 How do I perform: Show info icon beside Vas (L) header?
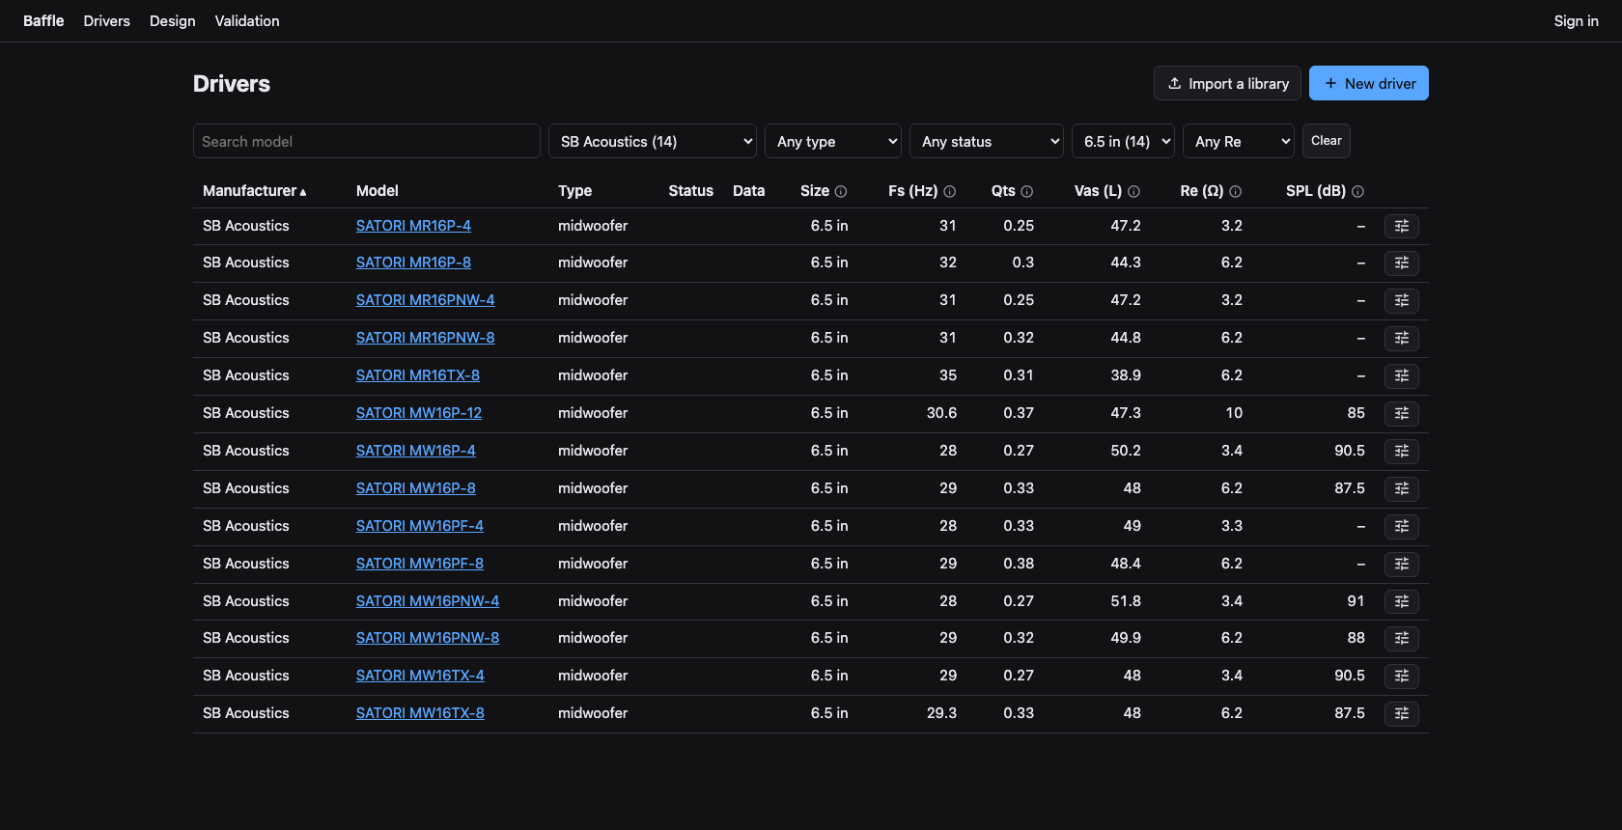pos(1133,191)
